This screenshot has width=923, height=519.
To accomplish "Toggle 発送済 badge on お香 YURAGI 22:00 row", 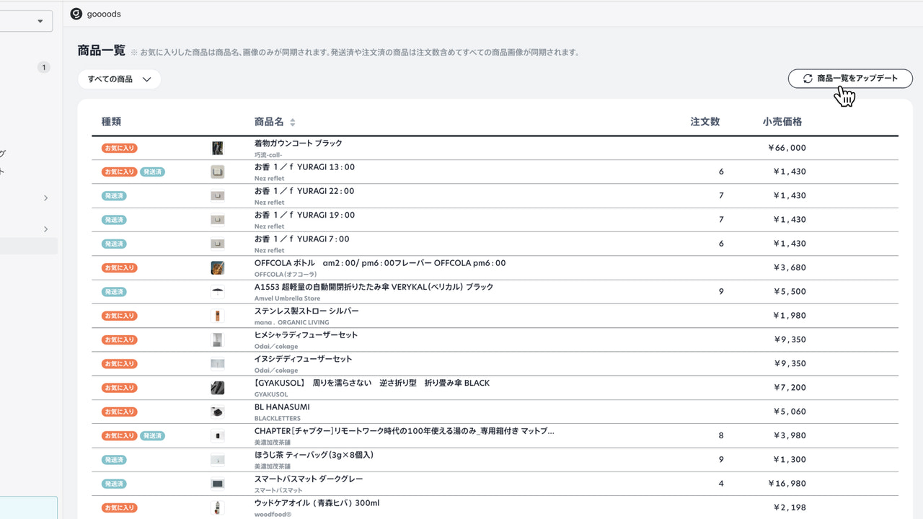I will pyautogui.click(x=114, y=195).
